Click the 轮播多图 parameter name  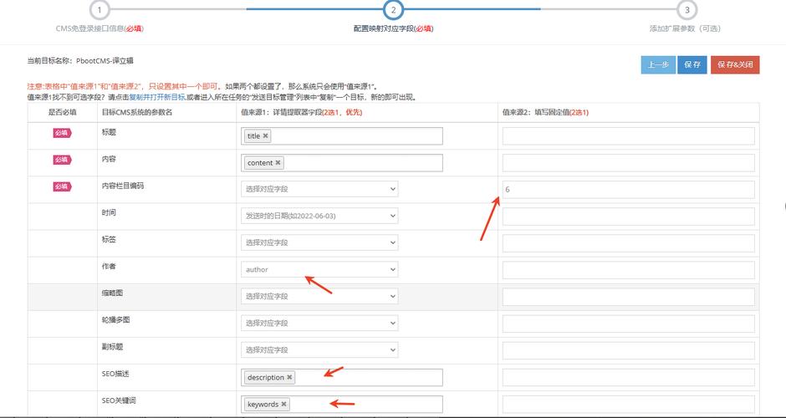(x=115, y=319)
